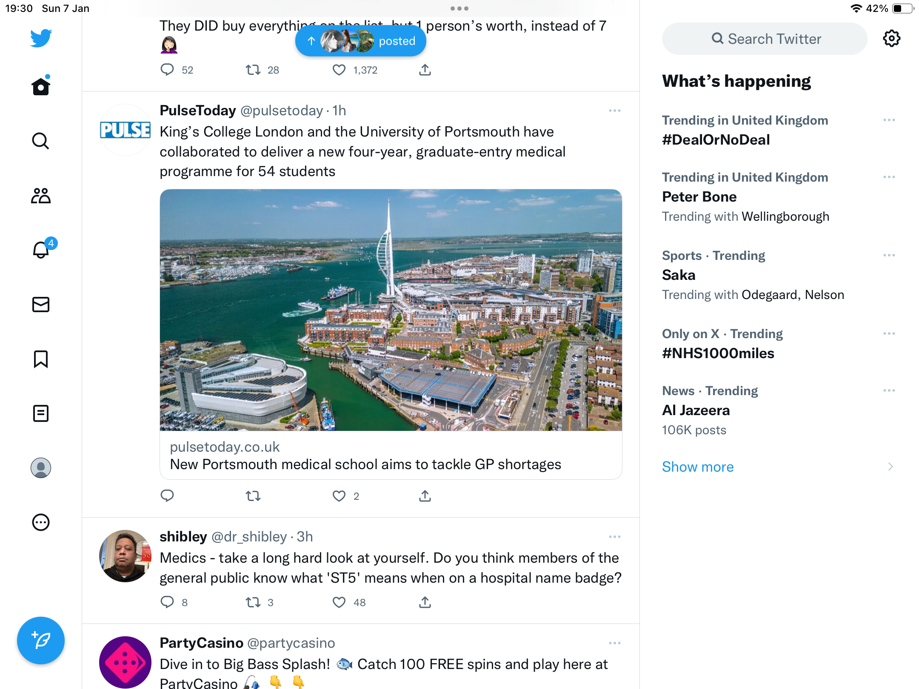
Task: Click Show more trends link
Action: click(x=698, y=467)
